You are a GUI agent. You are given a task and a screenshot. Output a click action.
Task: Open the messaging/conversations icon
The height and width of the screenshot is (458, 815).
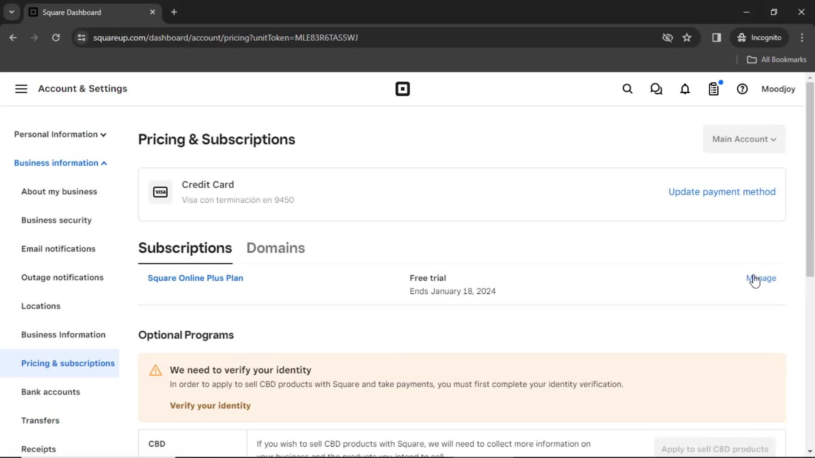point(656,88)
